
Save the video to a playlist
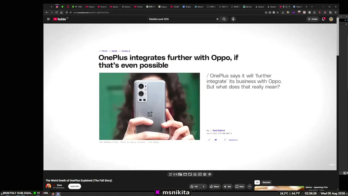240,186
